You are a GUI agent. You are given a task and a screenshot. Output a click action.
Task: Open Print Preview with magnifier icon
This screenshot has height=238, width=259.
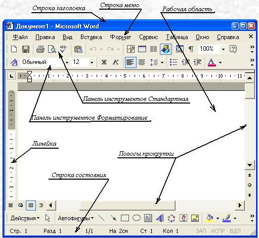click(x=52, y=49)
